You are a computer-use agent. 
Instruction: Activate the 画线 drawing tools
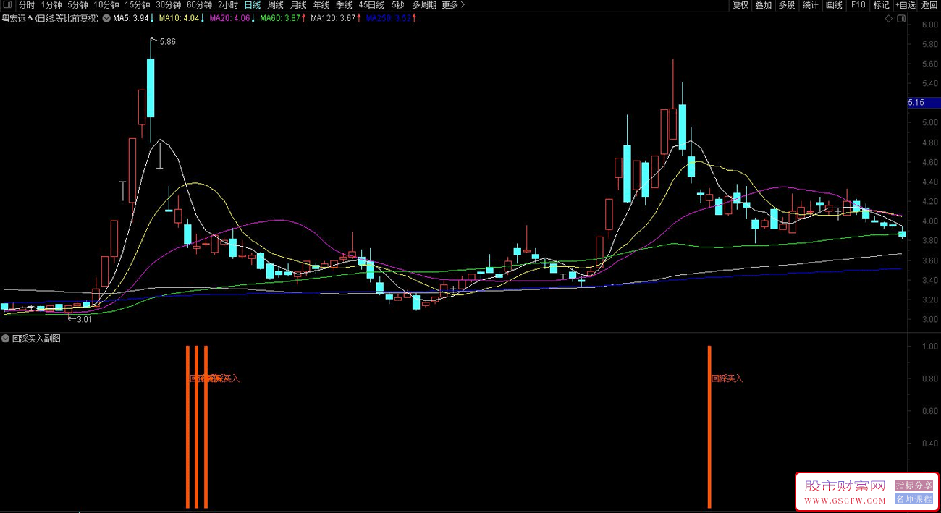click(835, 4)
